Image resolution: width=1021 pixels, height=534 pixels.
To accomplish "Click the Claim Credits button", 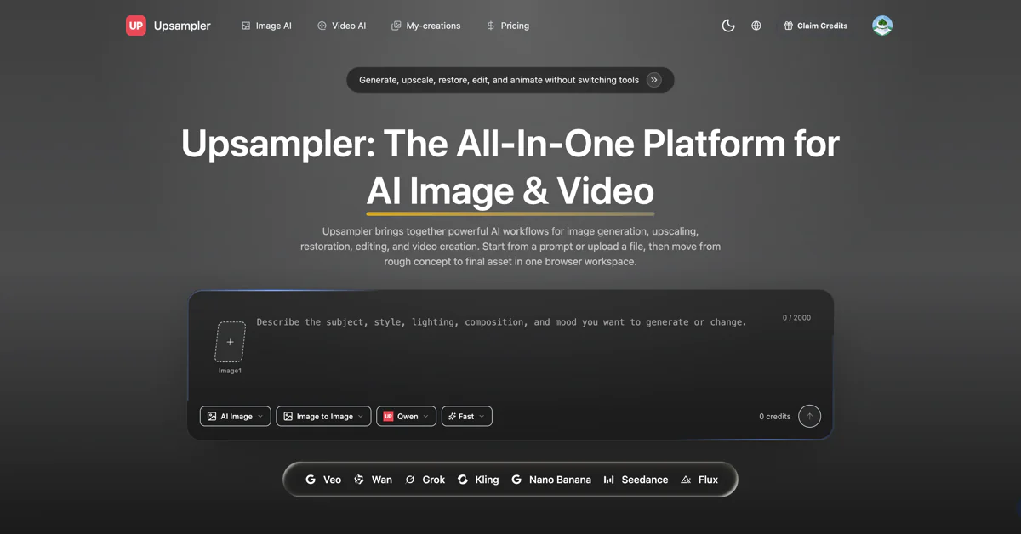I will (816, 26).
